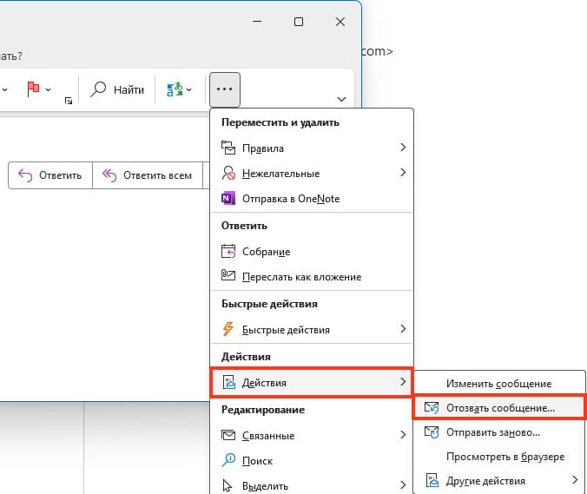Open the Выделить select submenu
Viewport: 587px width, 494px height.
click(x=312, y=486)
